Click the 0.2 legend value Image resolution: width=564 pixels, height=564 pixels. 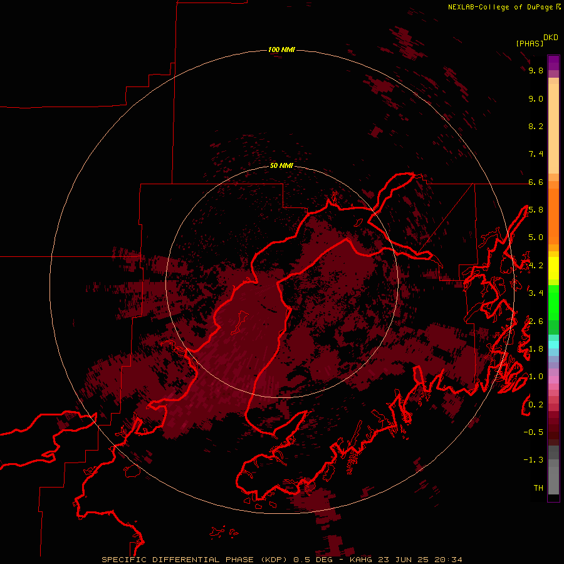point(536,405)
